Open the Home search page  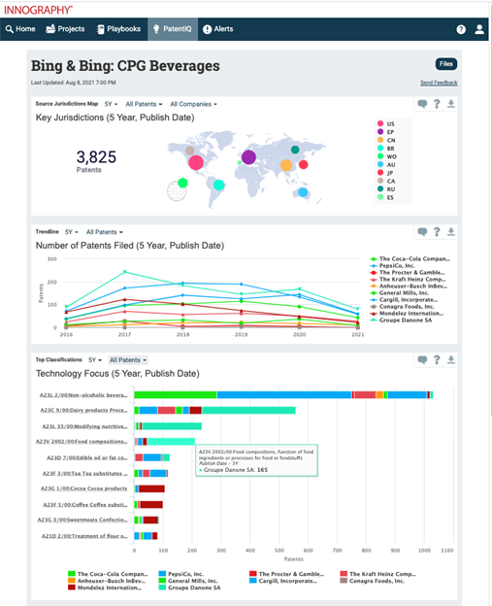click(x=20, y=29)
